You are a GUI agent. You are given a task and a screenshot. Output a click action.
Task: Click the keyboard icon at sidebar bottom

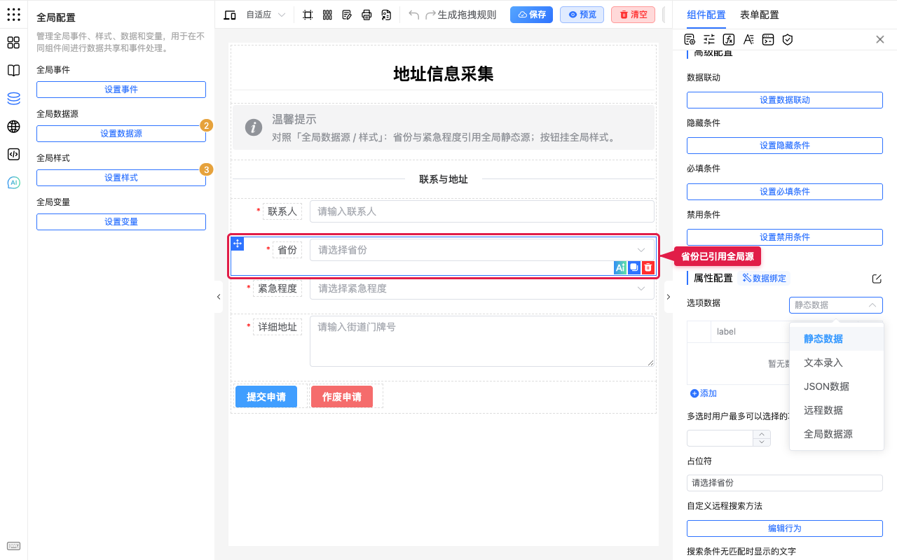pyautogui.click(x=13, y=547)
